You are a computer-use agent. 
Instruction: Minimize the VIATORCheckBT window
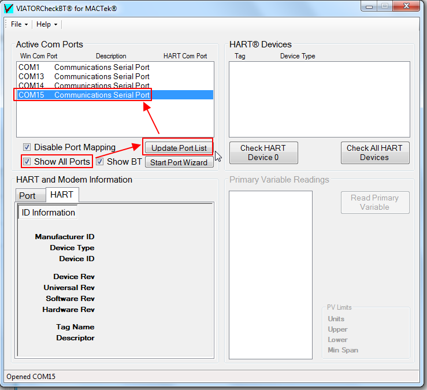click(x=369, y=6)
